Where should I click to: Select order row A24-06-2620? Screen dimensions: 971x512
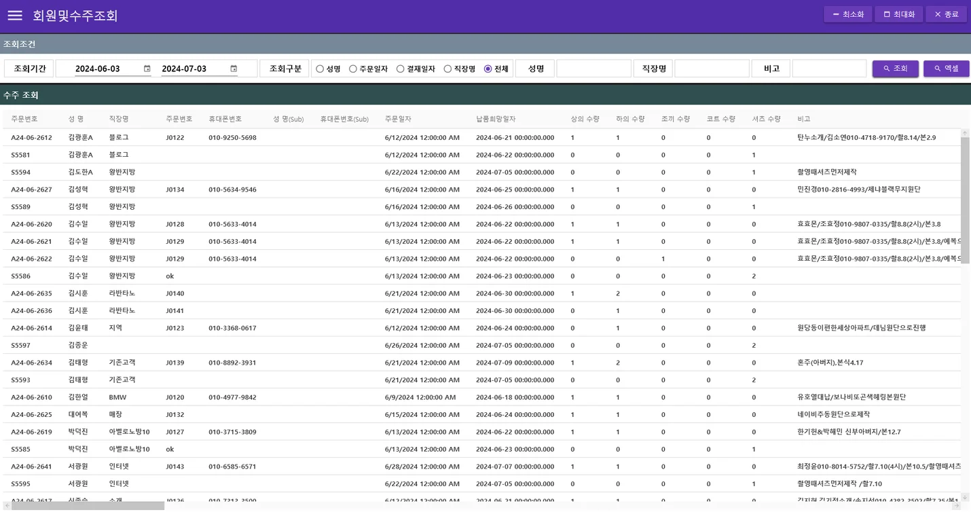click(x=481, y=224)
